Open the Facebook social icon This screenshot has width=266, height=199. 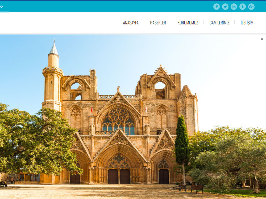click(217, 7)
